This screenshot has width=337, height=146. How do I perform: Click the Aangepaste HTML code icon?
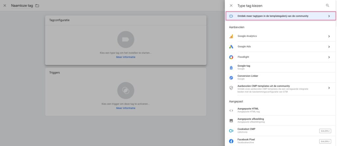click(231, 110)
